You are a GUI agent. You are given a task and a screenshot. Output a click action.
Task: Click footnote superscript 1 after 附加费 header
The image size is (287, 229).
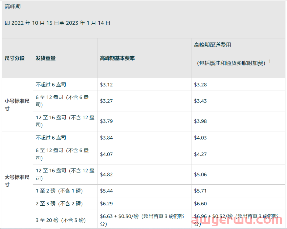pos(269,61)
